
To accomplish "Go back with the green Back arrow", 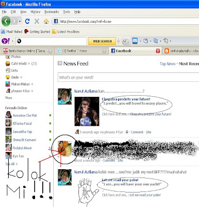I will pos(6,21).
